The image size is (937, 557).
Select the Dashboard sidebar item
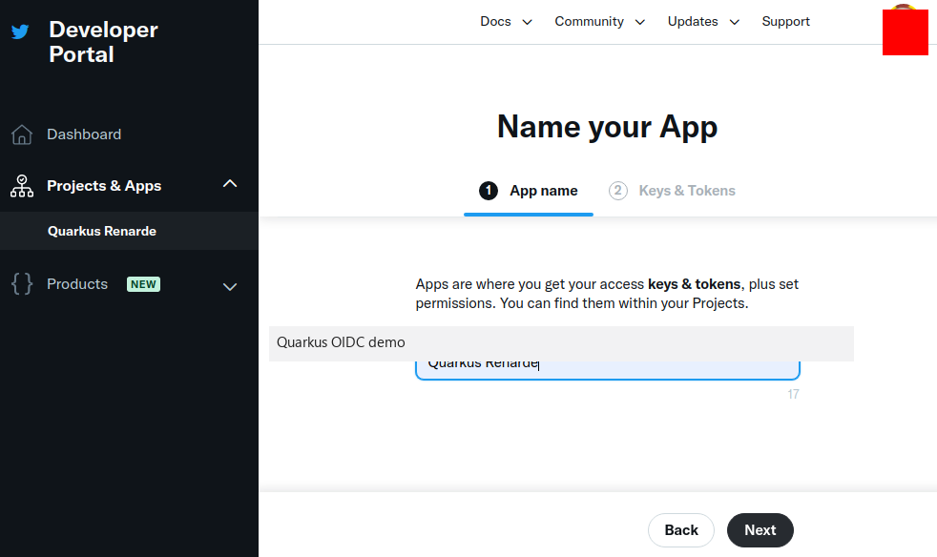pos(129,134)
